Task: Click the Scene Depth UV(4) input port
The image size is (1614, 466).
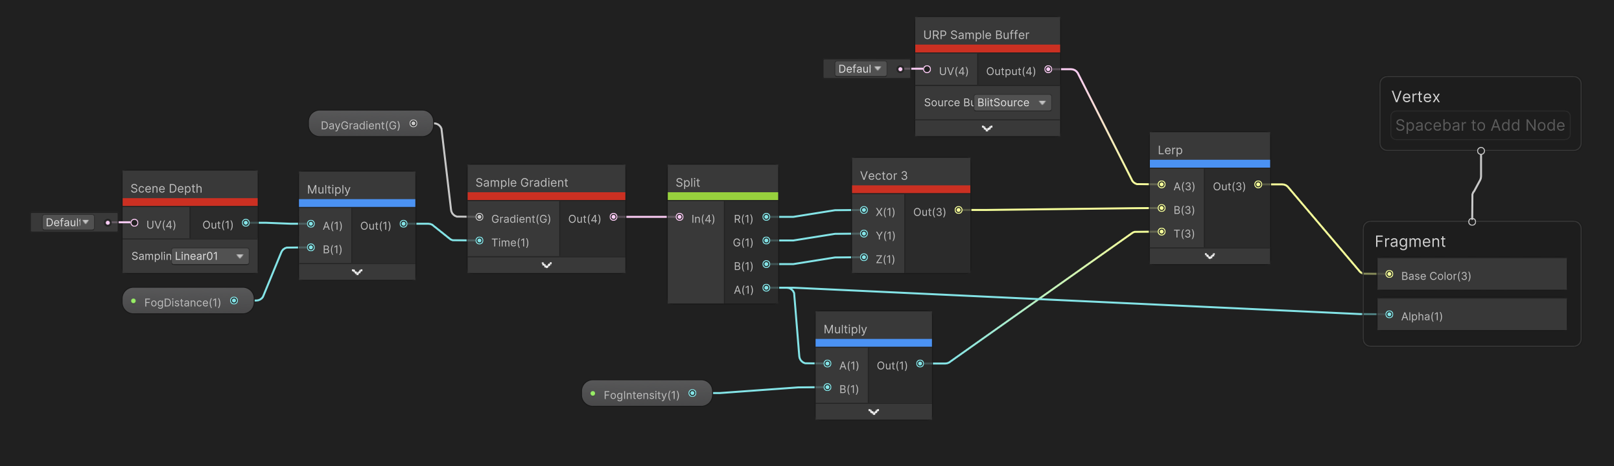Action: click(x=134, y=223)
